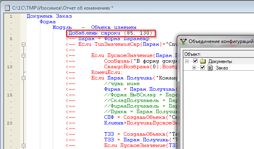The width and height of the screenshot is (254, 149).
Task: Click line number 1 in the gutter
Action: tap(11, 16)
